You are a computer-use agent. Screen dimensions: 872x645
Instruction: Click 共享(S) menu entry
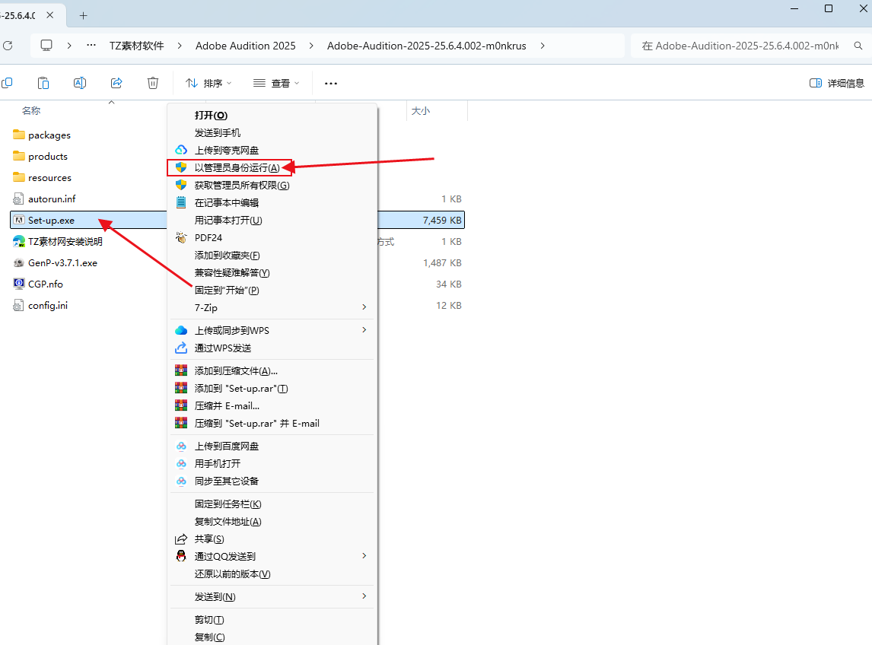(x=272, y=539)
